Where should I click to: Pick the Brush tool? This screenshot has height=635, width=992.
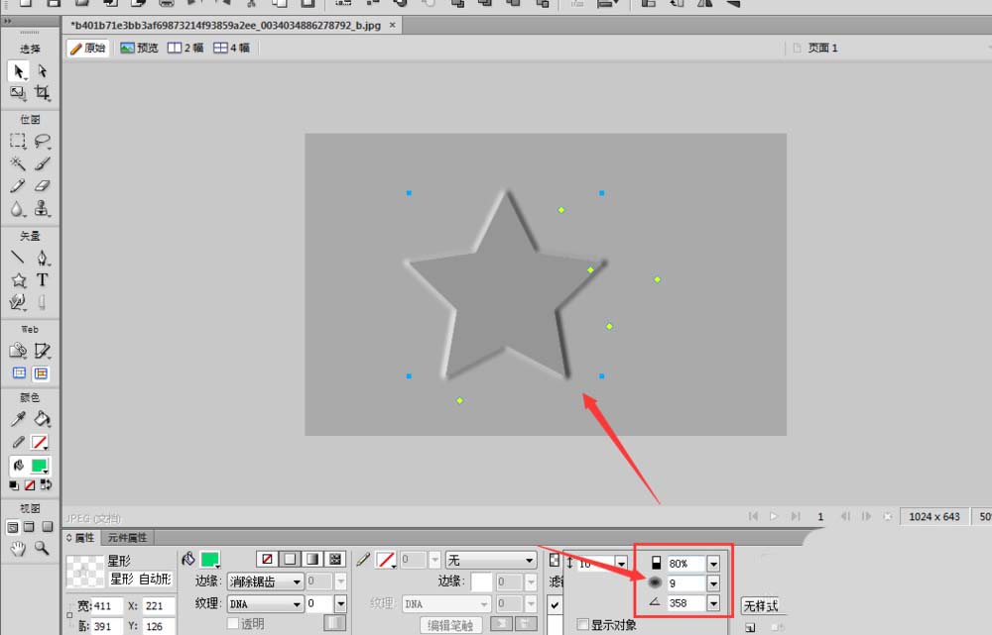click(43, 163)
